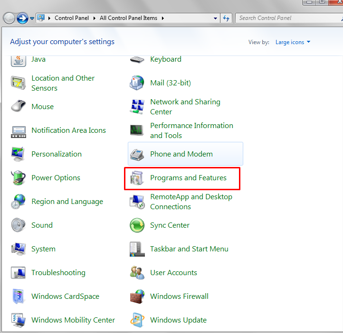This screenshot has width=343, height=333.
Task: Click the Programs and Features icon
Action: tap(137, 178)
